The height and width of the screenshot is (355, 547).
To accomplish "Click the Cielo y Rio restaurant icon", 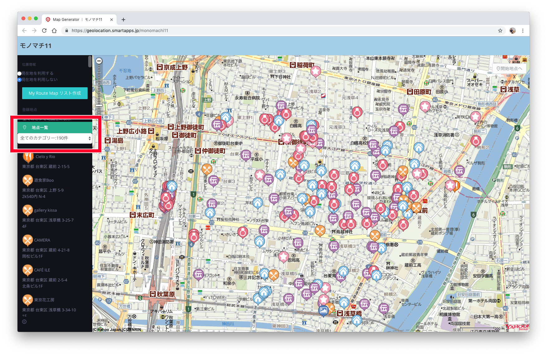I will point(28,156).
